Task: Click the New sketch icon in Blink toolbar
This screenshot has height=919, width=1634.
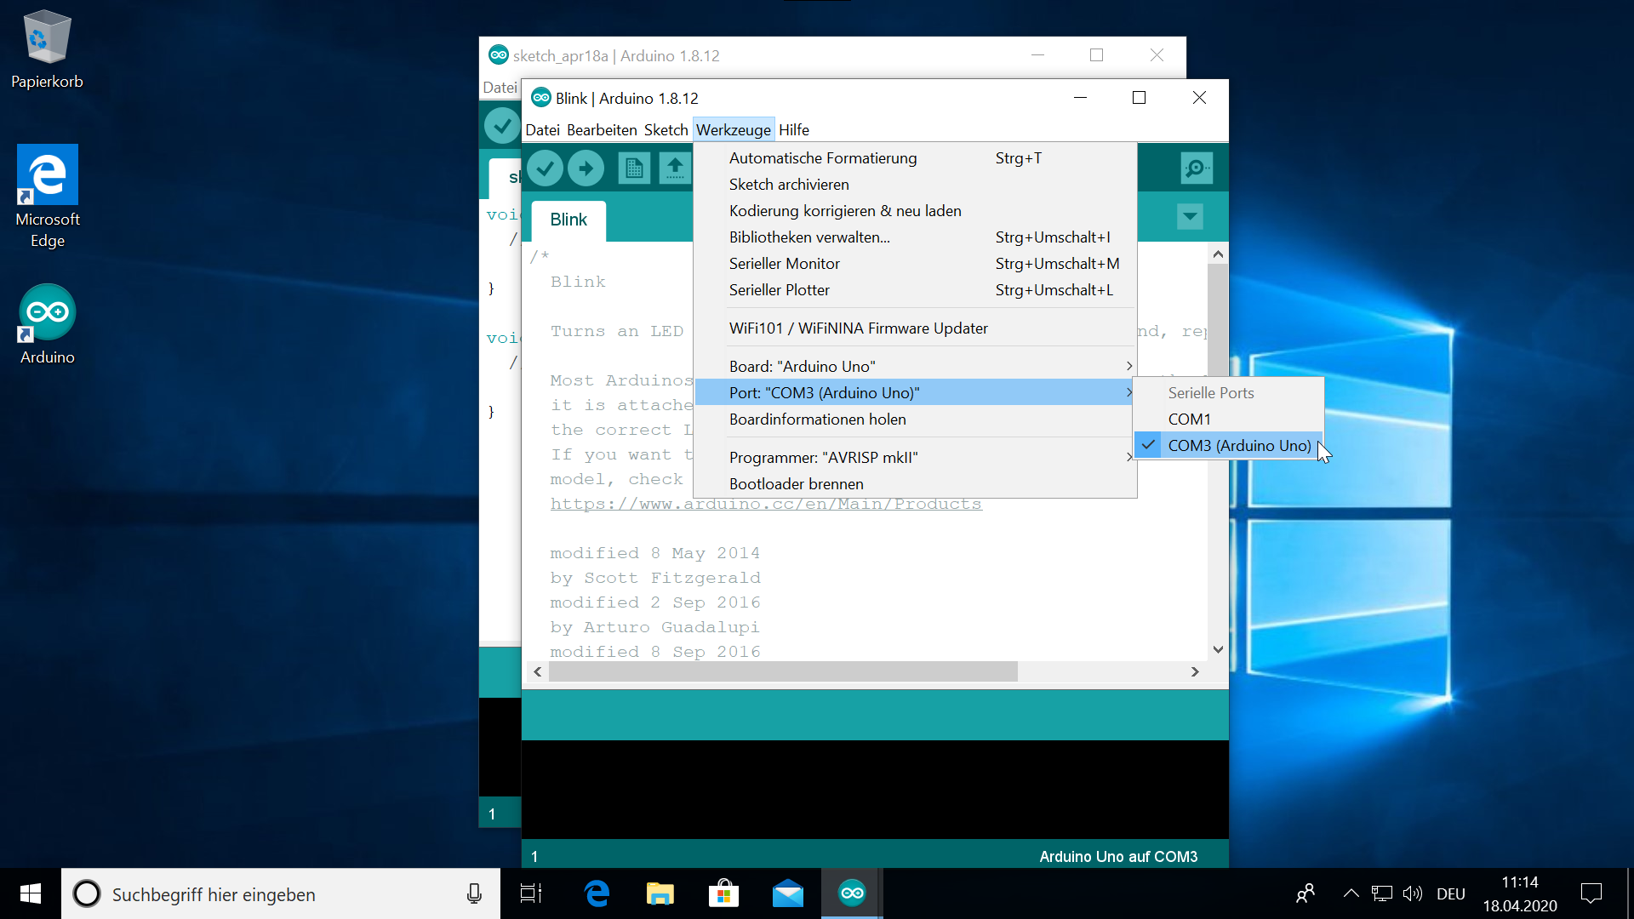Action: 633,168
